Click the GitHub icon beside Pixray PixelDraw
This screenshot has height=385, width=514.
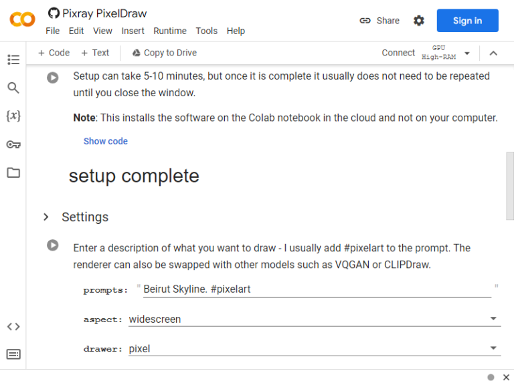coord(54,13)
